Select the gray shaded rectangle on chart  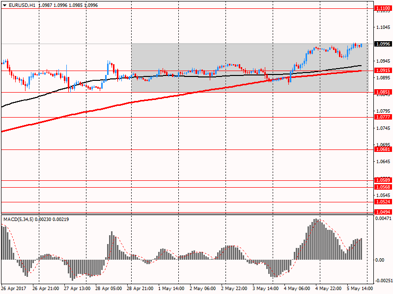coord(250,68)
